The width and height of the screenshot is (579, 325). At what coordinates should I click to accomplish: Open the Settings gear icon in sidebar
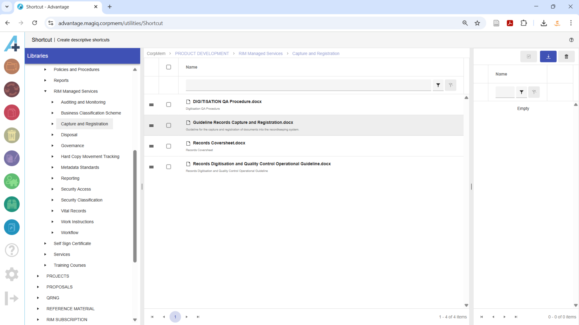[12, 274]
